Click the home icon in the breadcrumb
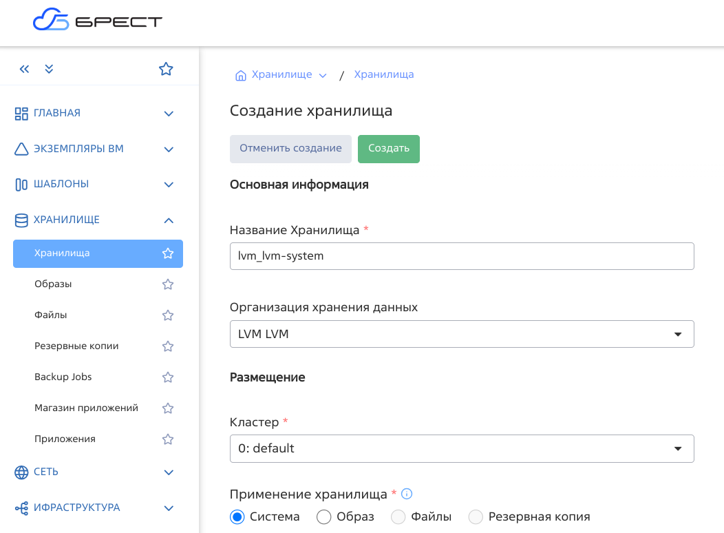The height and width of the screenshot is (533, 724). pyautogui.click(x=240, y=74)
